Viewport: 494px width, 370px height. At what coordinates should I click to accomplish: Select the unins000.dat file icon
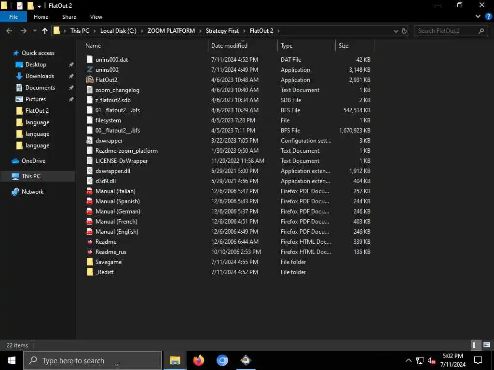pos(89,59)
